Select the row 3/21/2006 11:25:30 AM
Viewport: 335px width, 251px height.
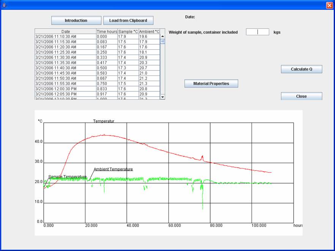pos(98,52)
